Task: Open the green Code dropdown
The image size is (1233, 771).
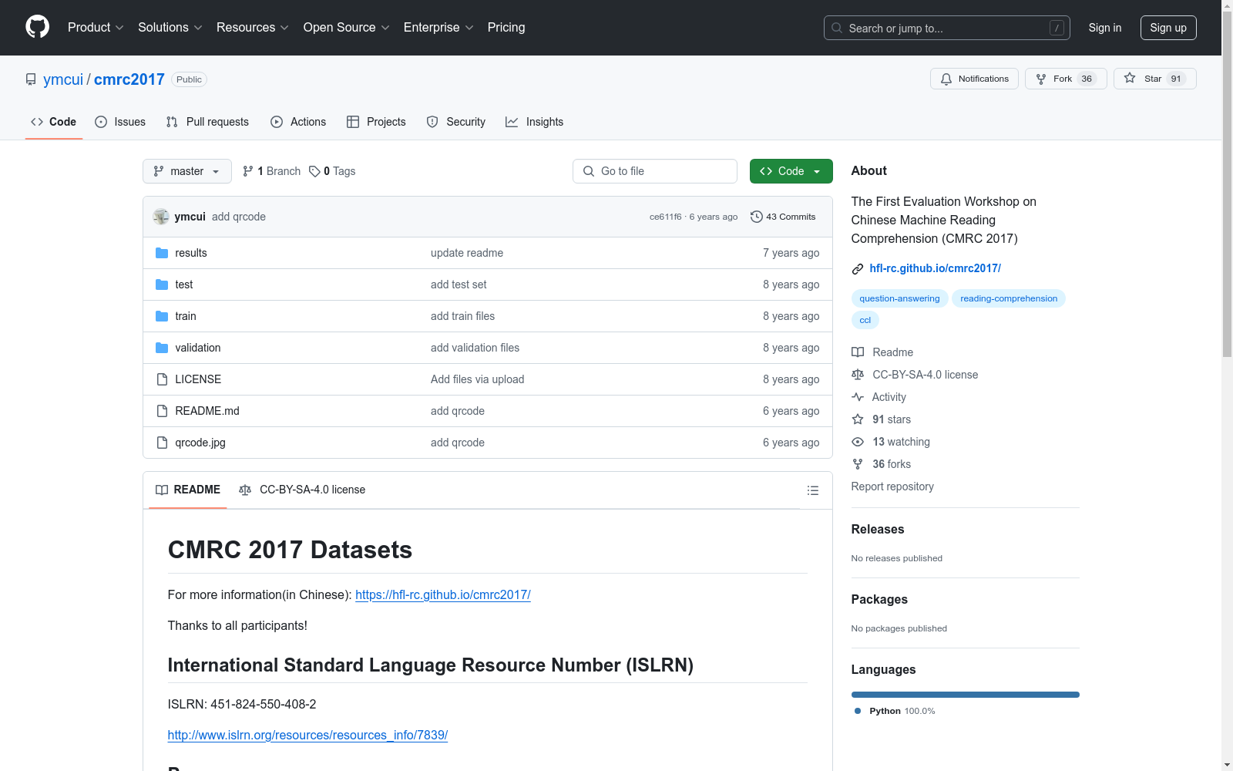Action: pyautogui.click(x=791, y=171)
